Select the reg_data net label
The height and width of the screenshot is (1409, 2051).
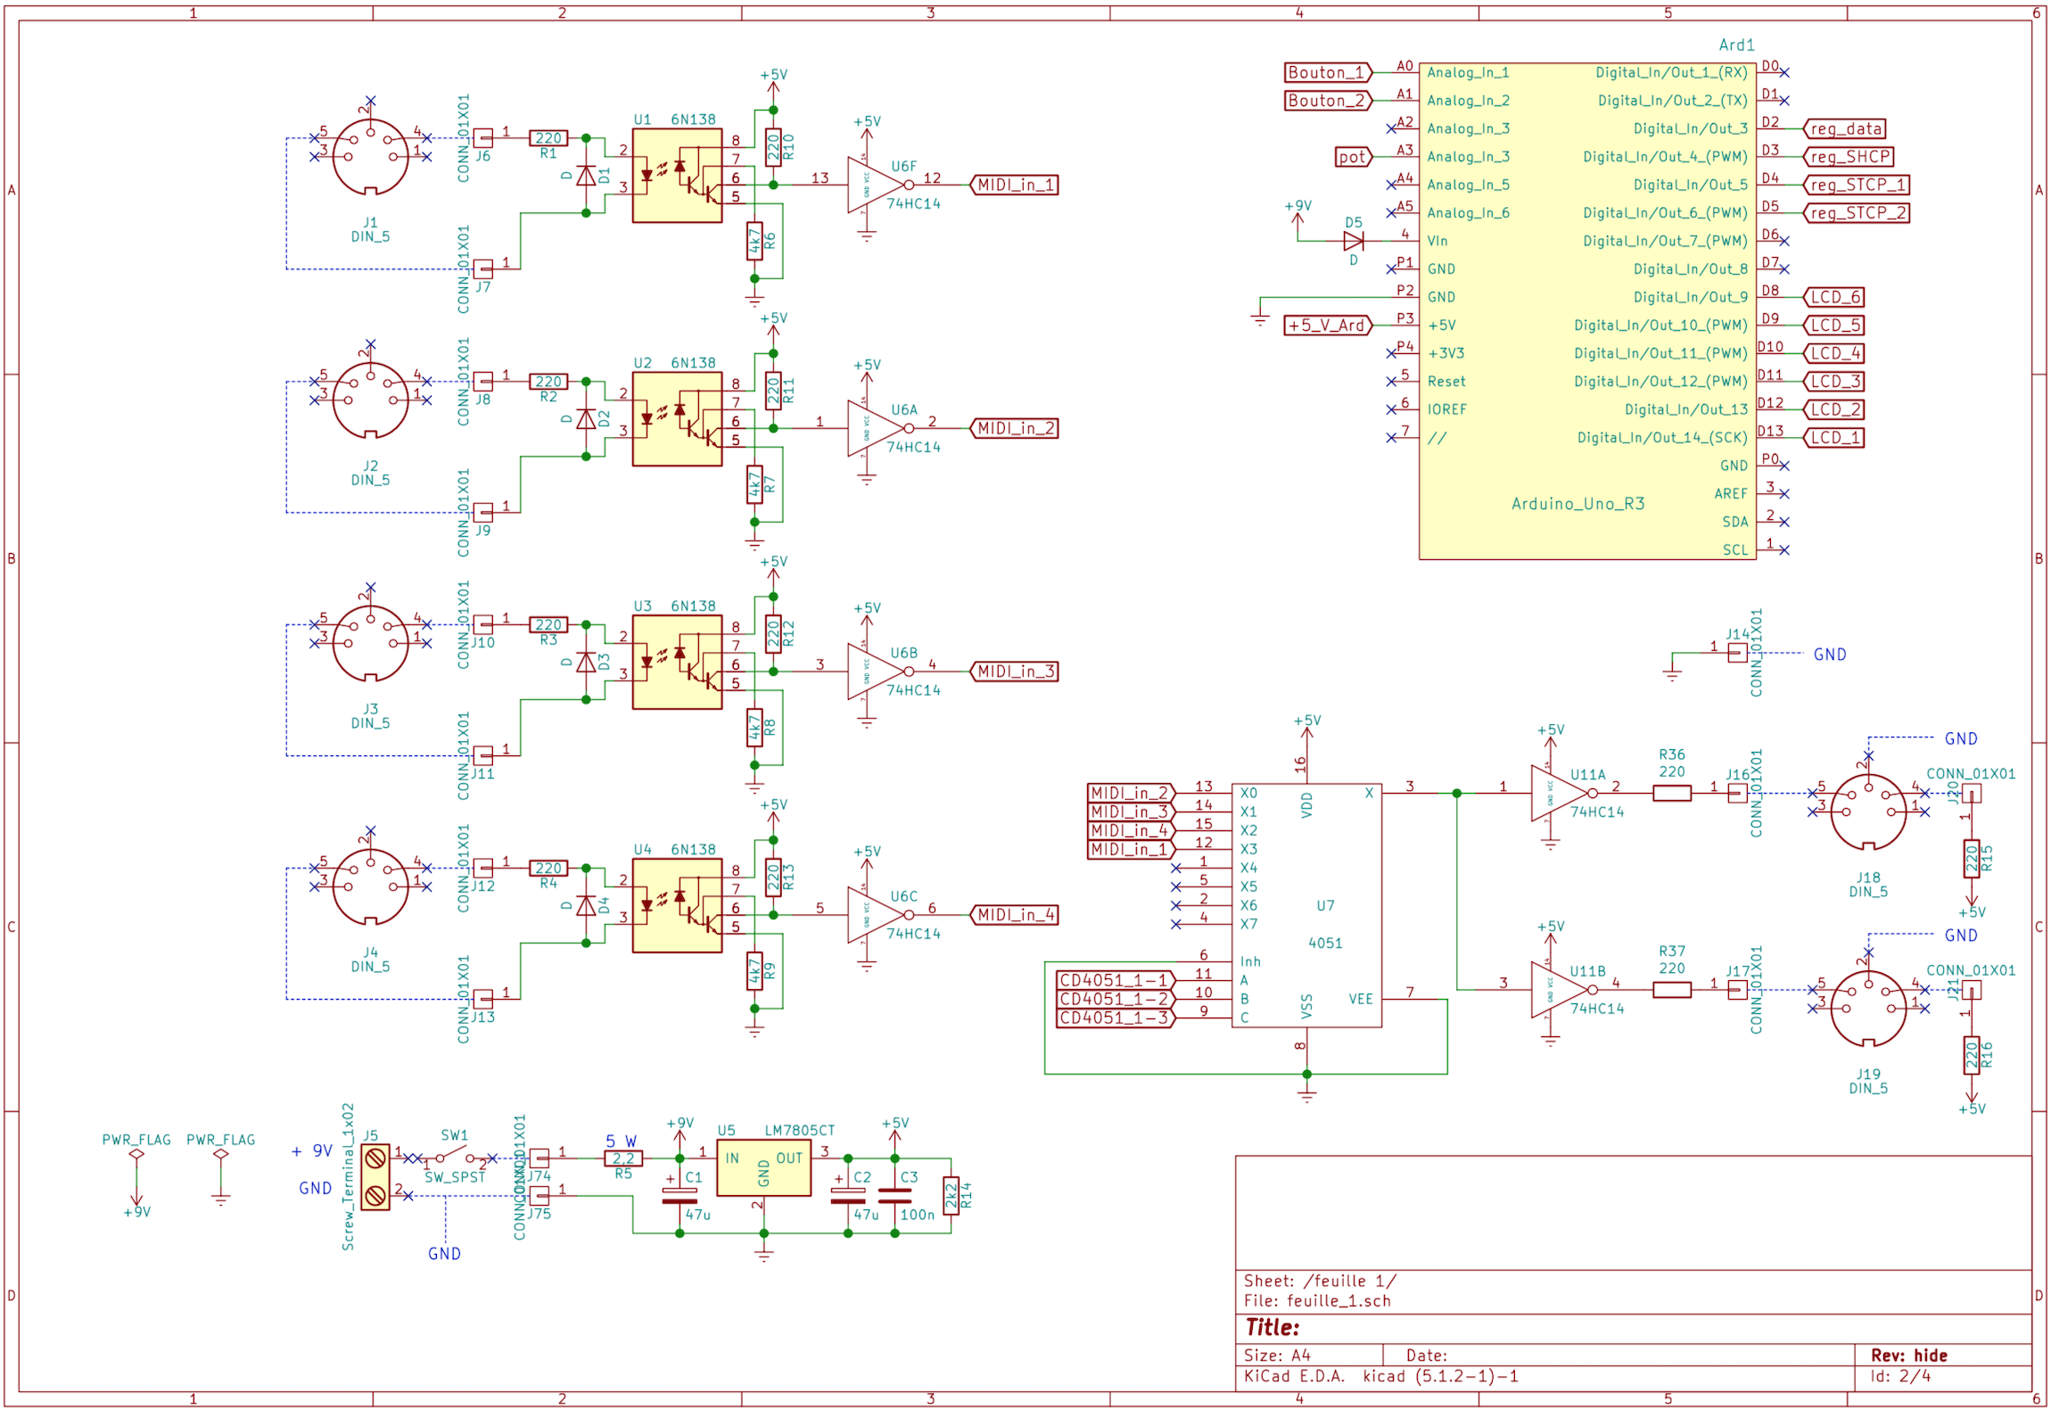click(x=1845, y=129)
